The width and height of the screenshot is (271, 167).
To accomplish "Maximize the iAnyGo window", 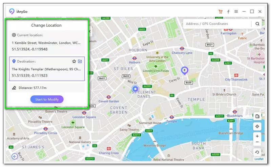I will click(252, 11).
